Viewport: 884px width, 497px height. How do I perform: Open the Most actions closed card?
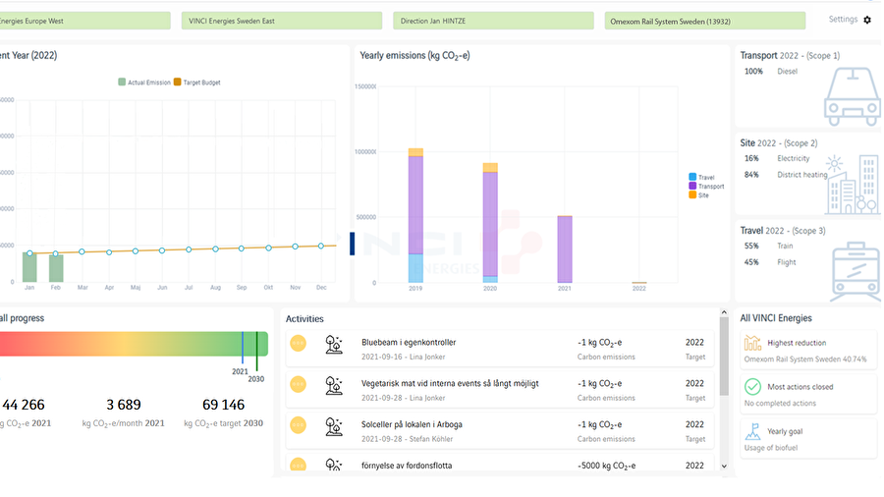[808, 394]
